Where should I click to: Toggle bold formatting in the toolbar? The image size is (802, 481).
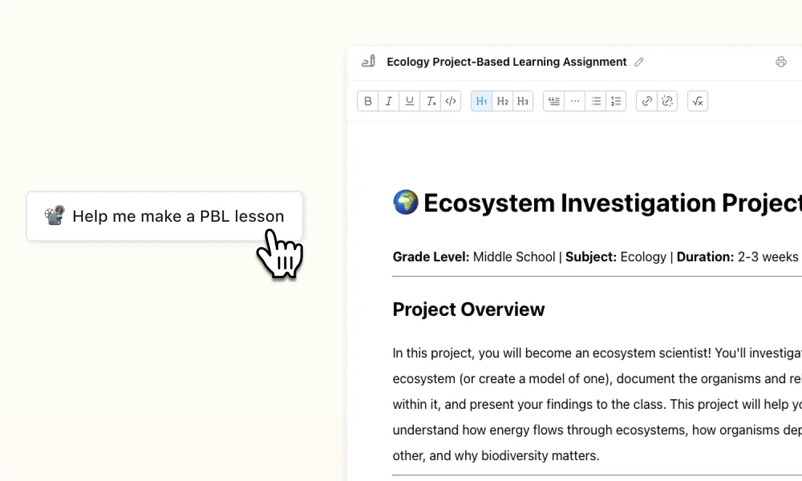pyautogui.click(x=367, y=101)
